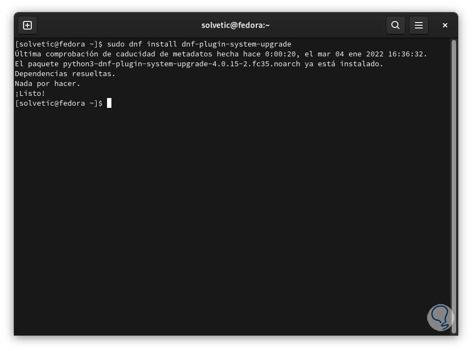Click the solvetic@fedora:~ window title
Viewport: 472px width, 351px height.
pos(235,25)
